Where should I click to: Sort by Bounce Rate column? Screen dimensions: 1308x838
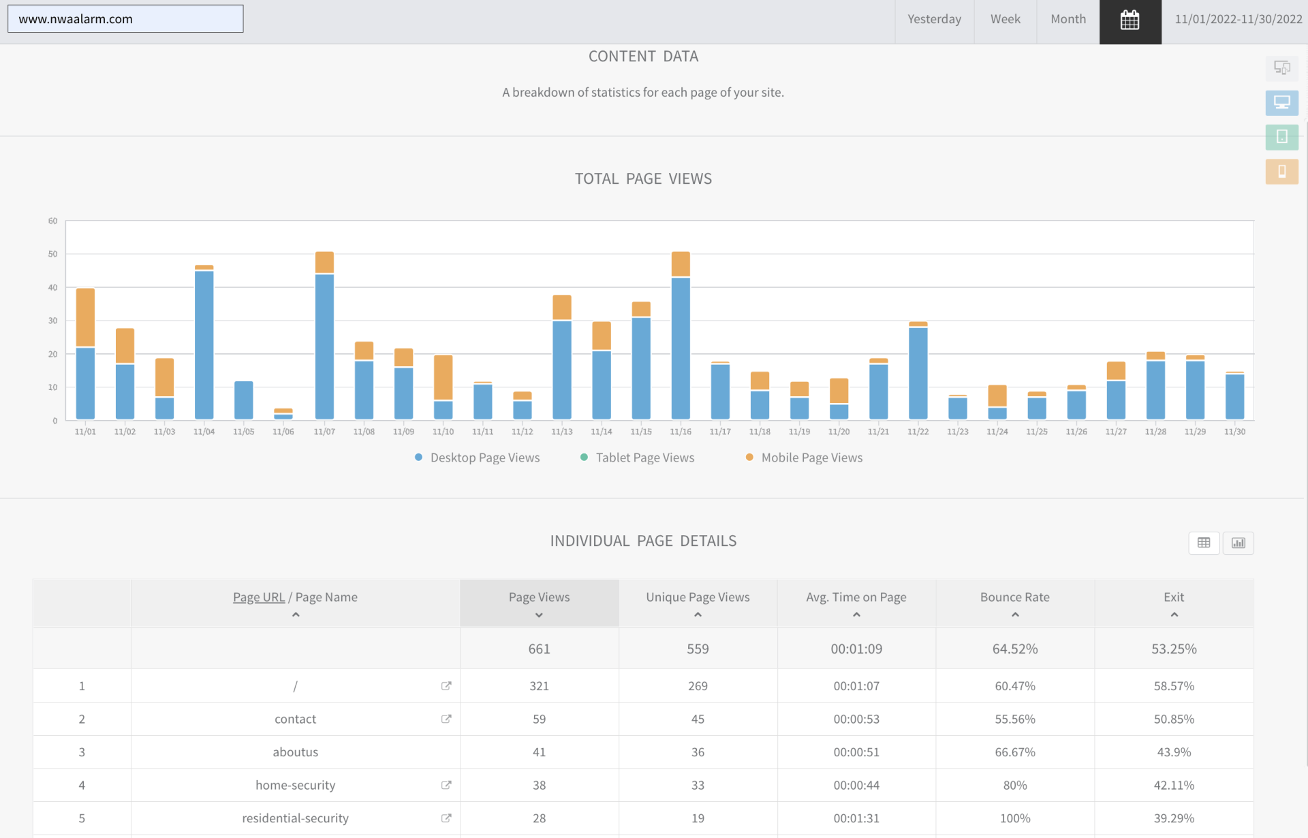(1014, 598)
